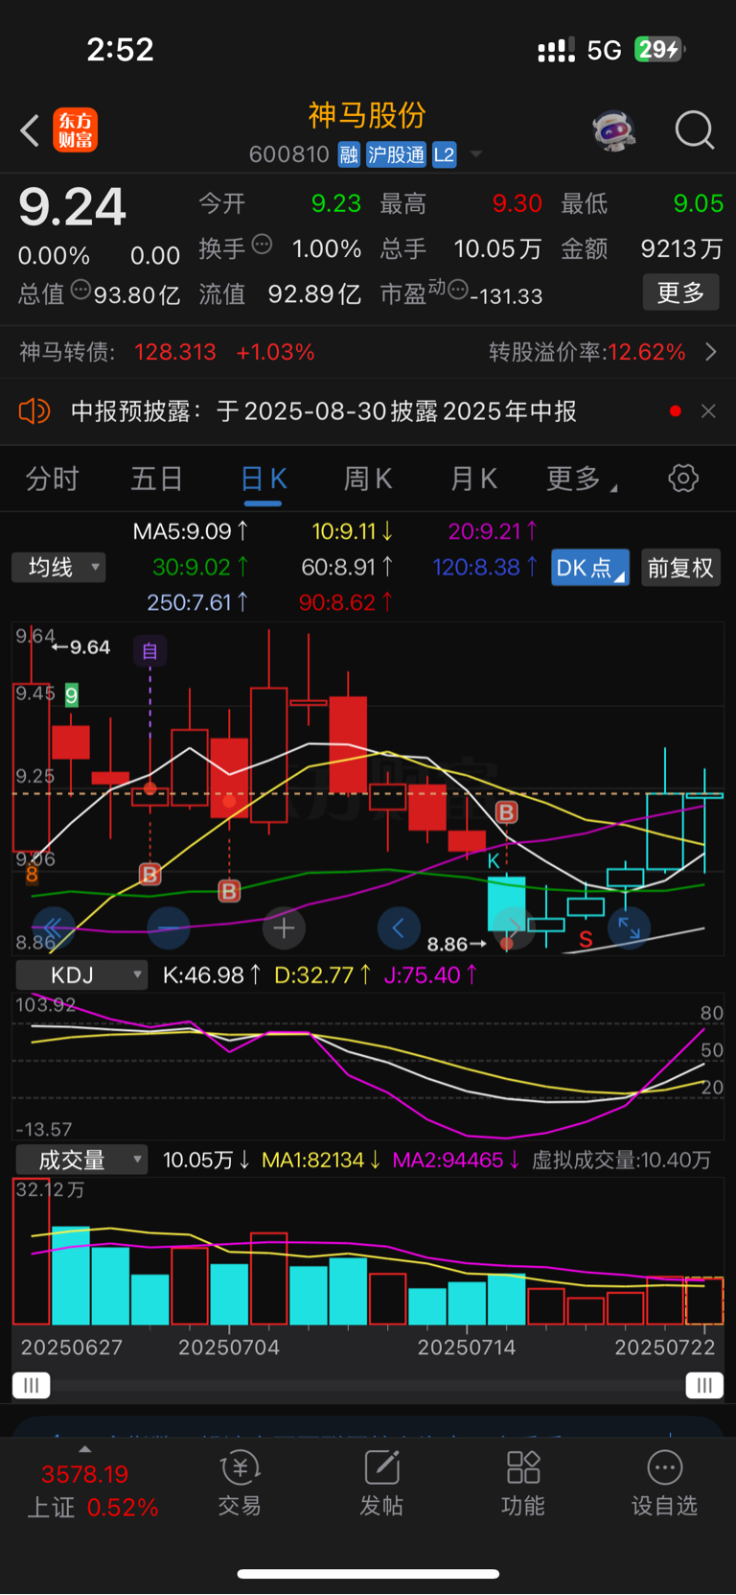This screenshot has width=736, height=1595.
Task: Open the 功能 functions button
Action: [x=523, y=1484]
